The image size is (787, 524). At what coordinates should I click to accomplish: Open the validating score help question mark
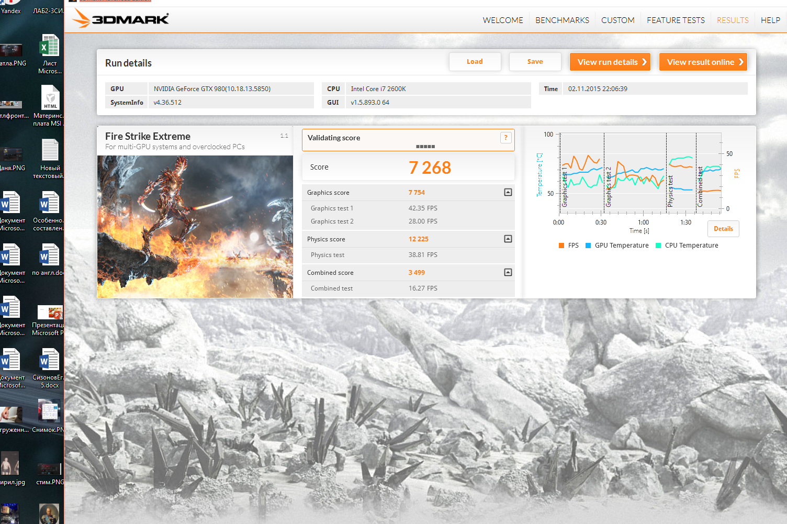coord(505,138)
